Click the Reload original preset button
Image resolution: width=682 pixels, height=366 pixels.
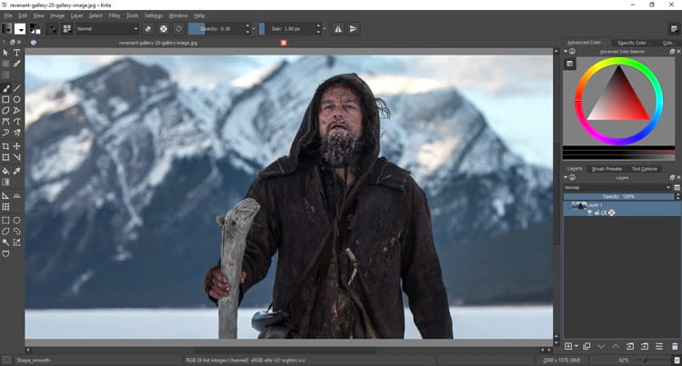[178, 29]
